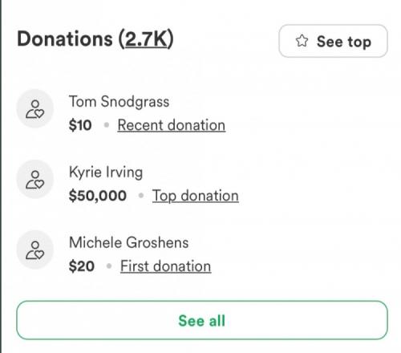Click the star icon in See top

pos(302,41)
